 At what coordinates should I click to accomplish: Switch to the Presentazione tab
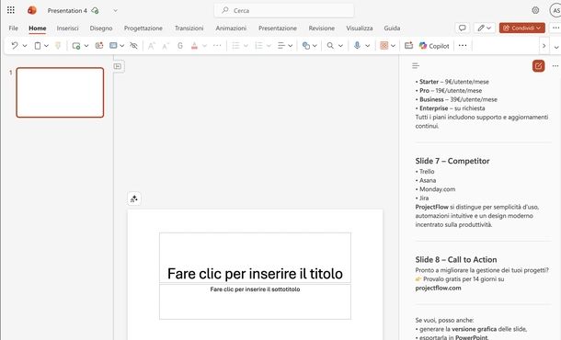click(278, 28)
